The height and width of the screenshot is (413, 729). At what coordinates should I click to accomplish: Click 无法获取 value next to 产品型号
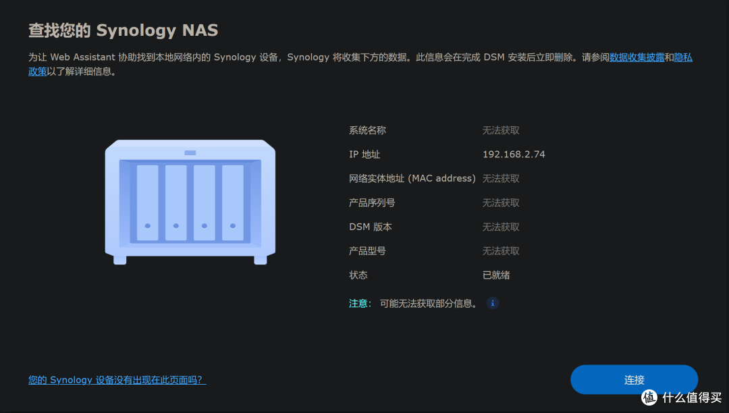(501, 251)
